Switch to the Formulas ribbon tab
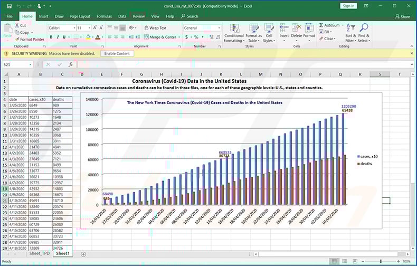 [x=105, y=16]
